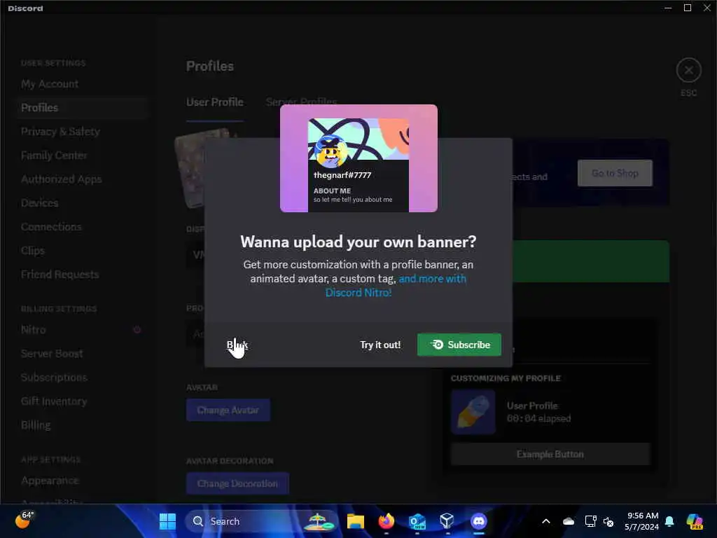
Task: Switch to the Server Profiles tab
Action: pyautogui.click(x=301, y=101)
